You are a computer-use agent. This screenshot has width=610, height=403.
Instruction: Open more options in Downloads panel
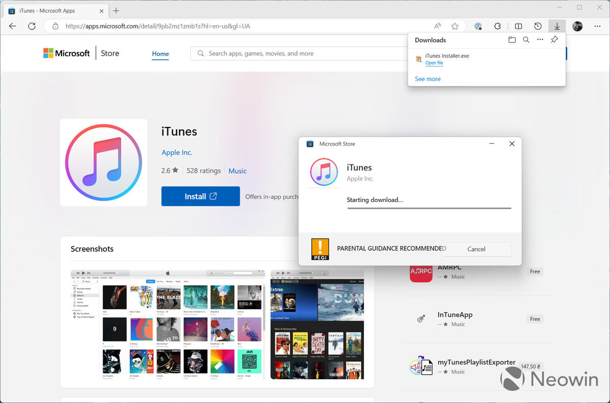pyautogui.click(x=540, y=40)
